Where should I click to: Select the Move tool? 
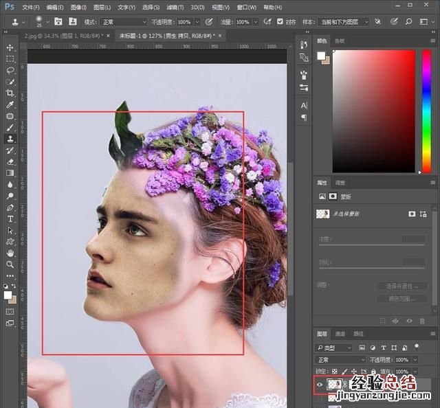point(10,47)
